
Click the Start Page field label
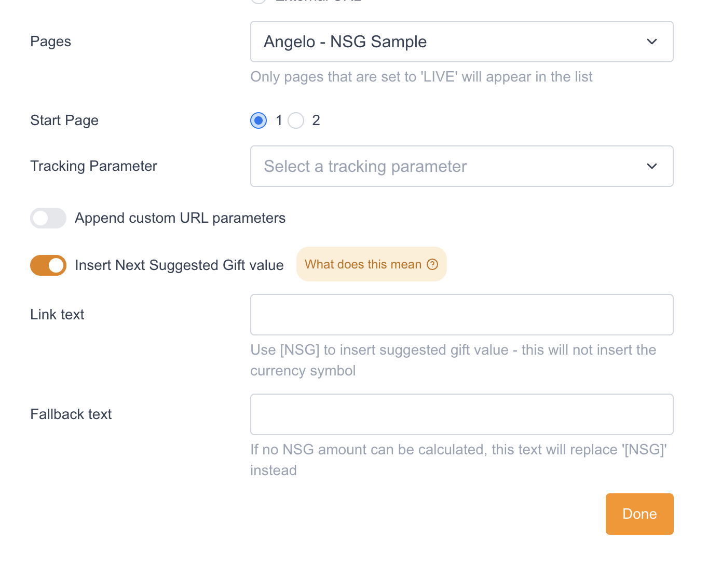point(64,120)
